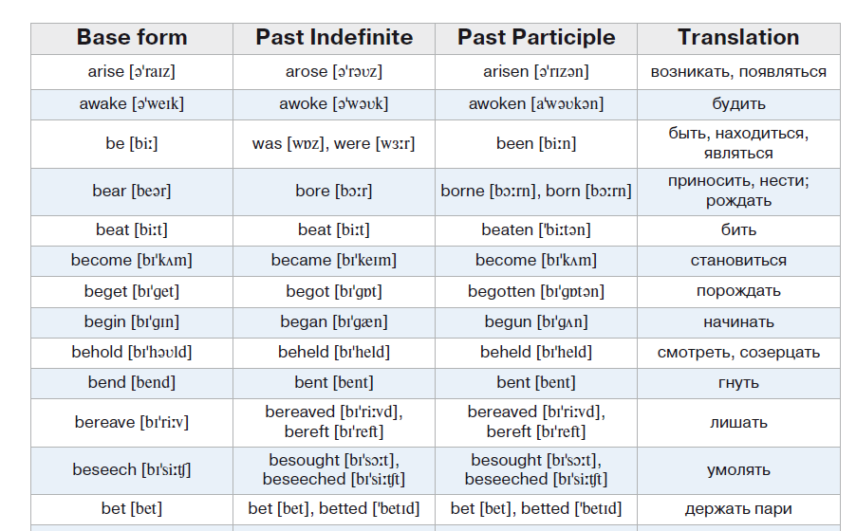
Task: Click the "Past Indefinite" column header
Action: (x=334, y=38)
